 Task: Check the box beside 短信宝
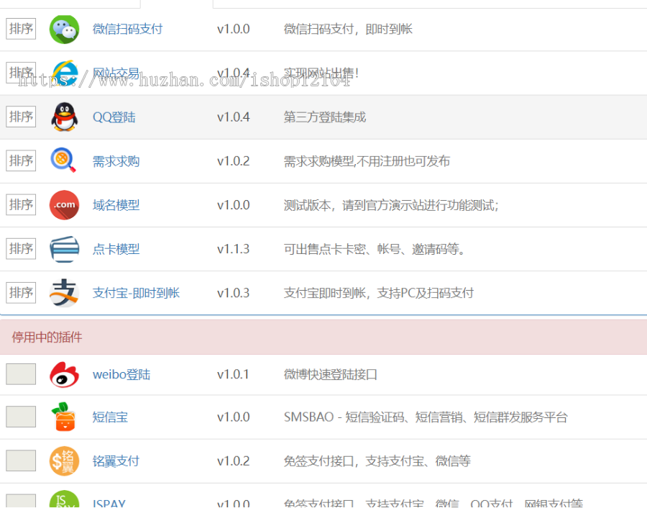tap(20, 417)
